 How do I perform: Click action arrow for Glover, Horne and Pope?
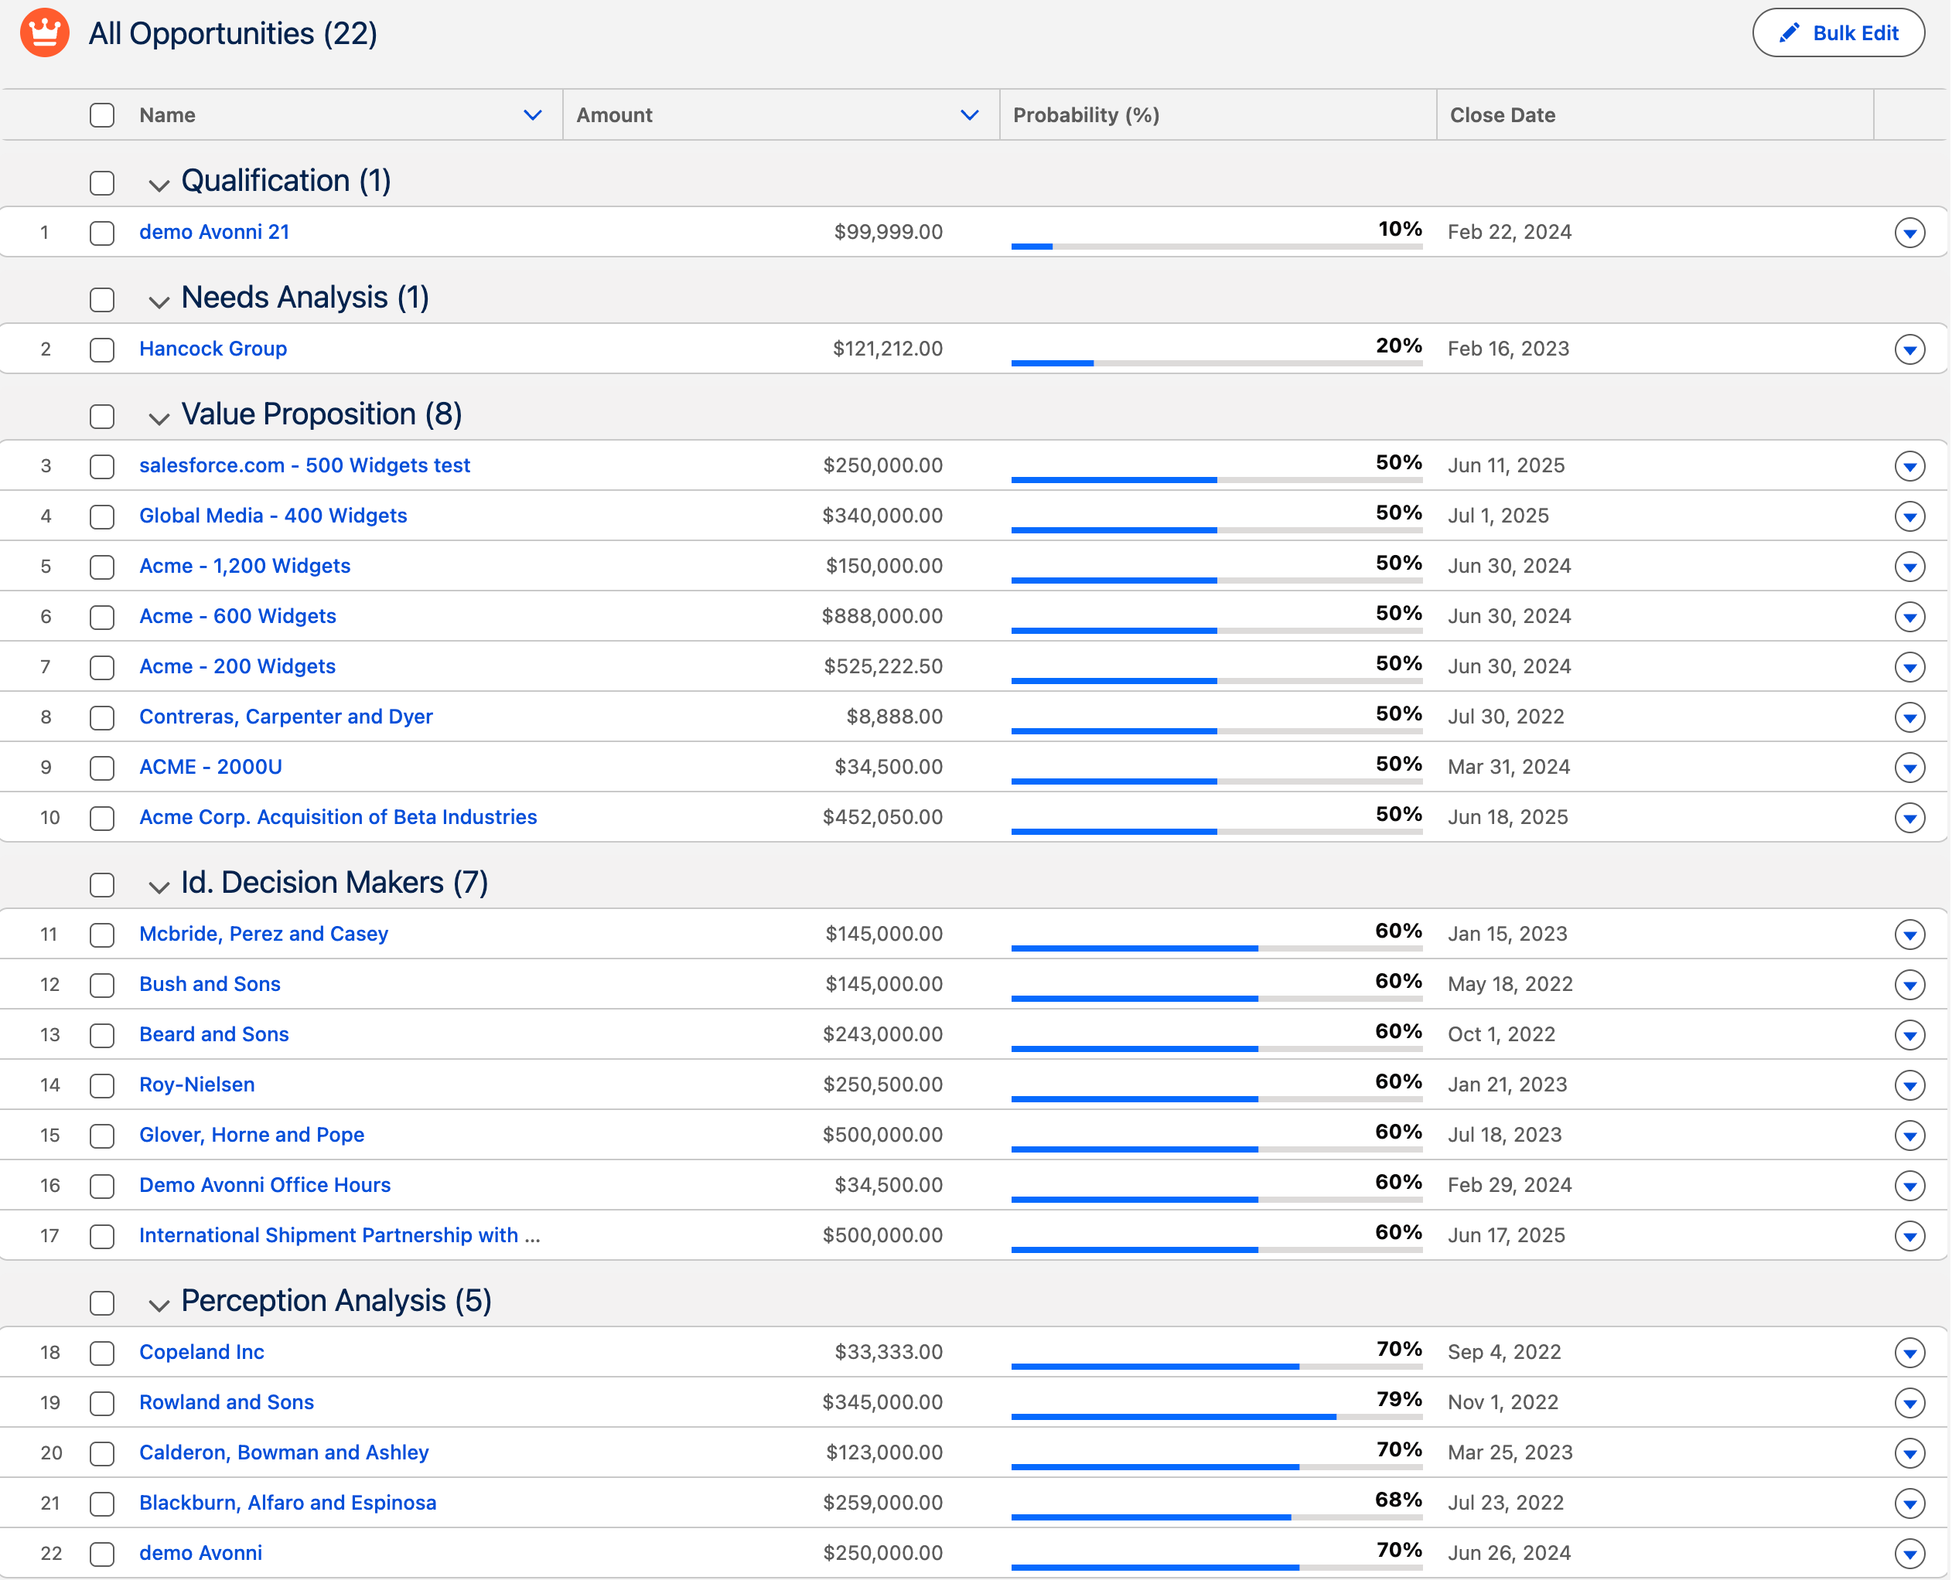click(1909, 1136)
